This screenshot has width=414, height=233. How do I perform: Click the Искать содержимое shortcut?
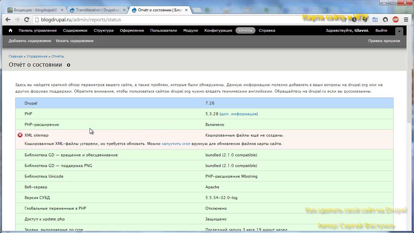click(75, 41)
